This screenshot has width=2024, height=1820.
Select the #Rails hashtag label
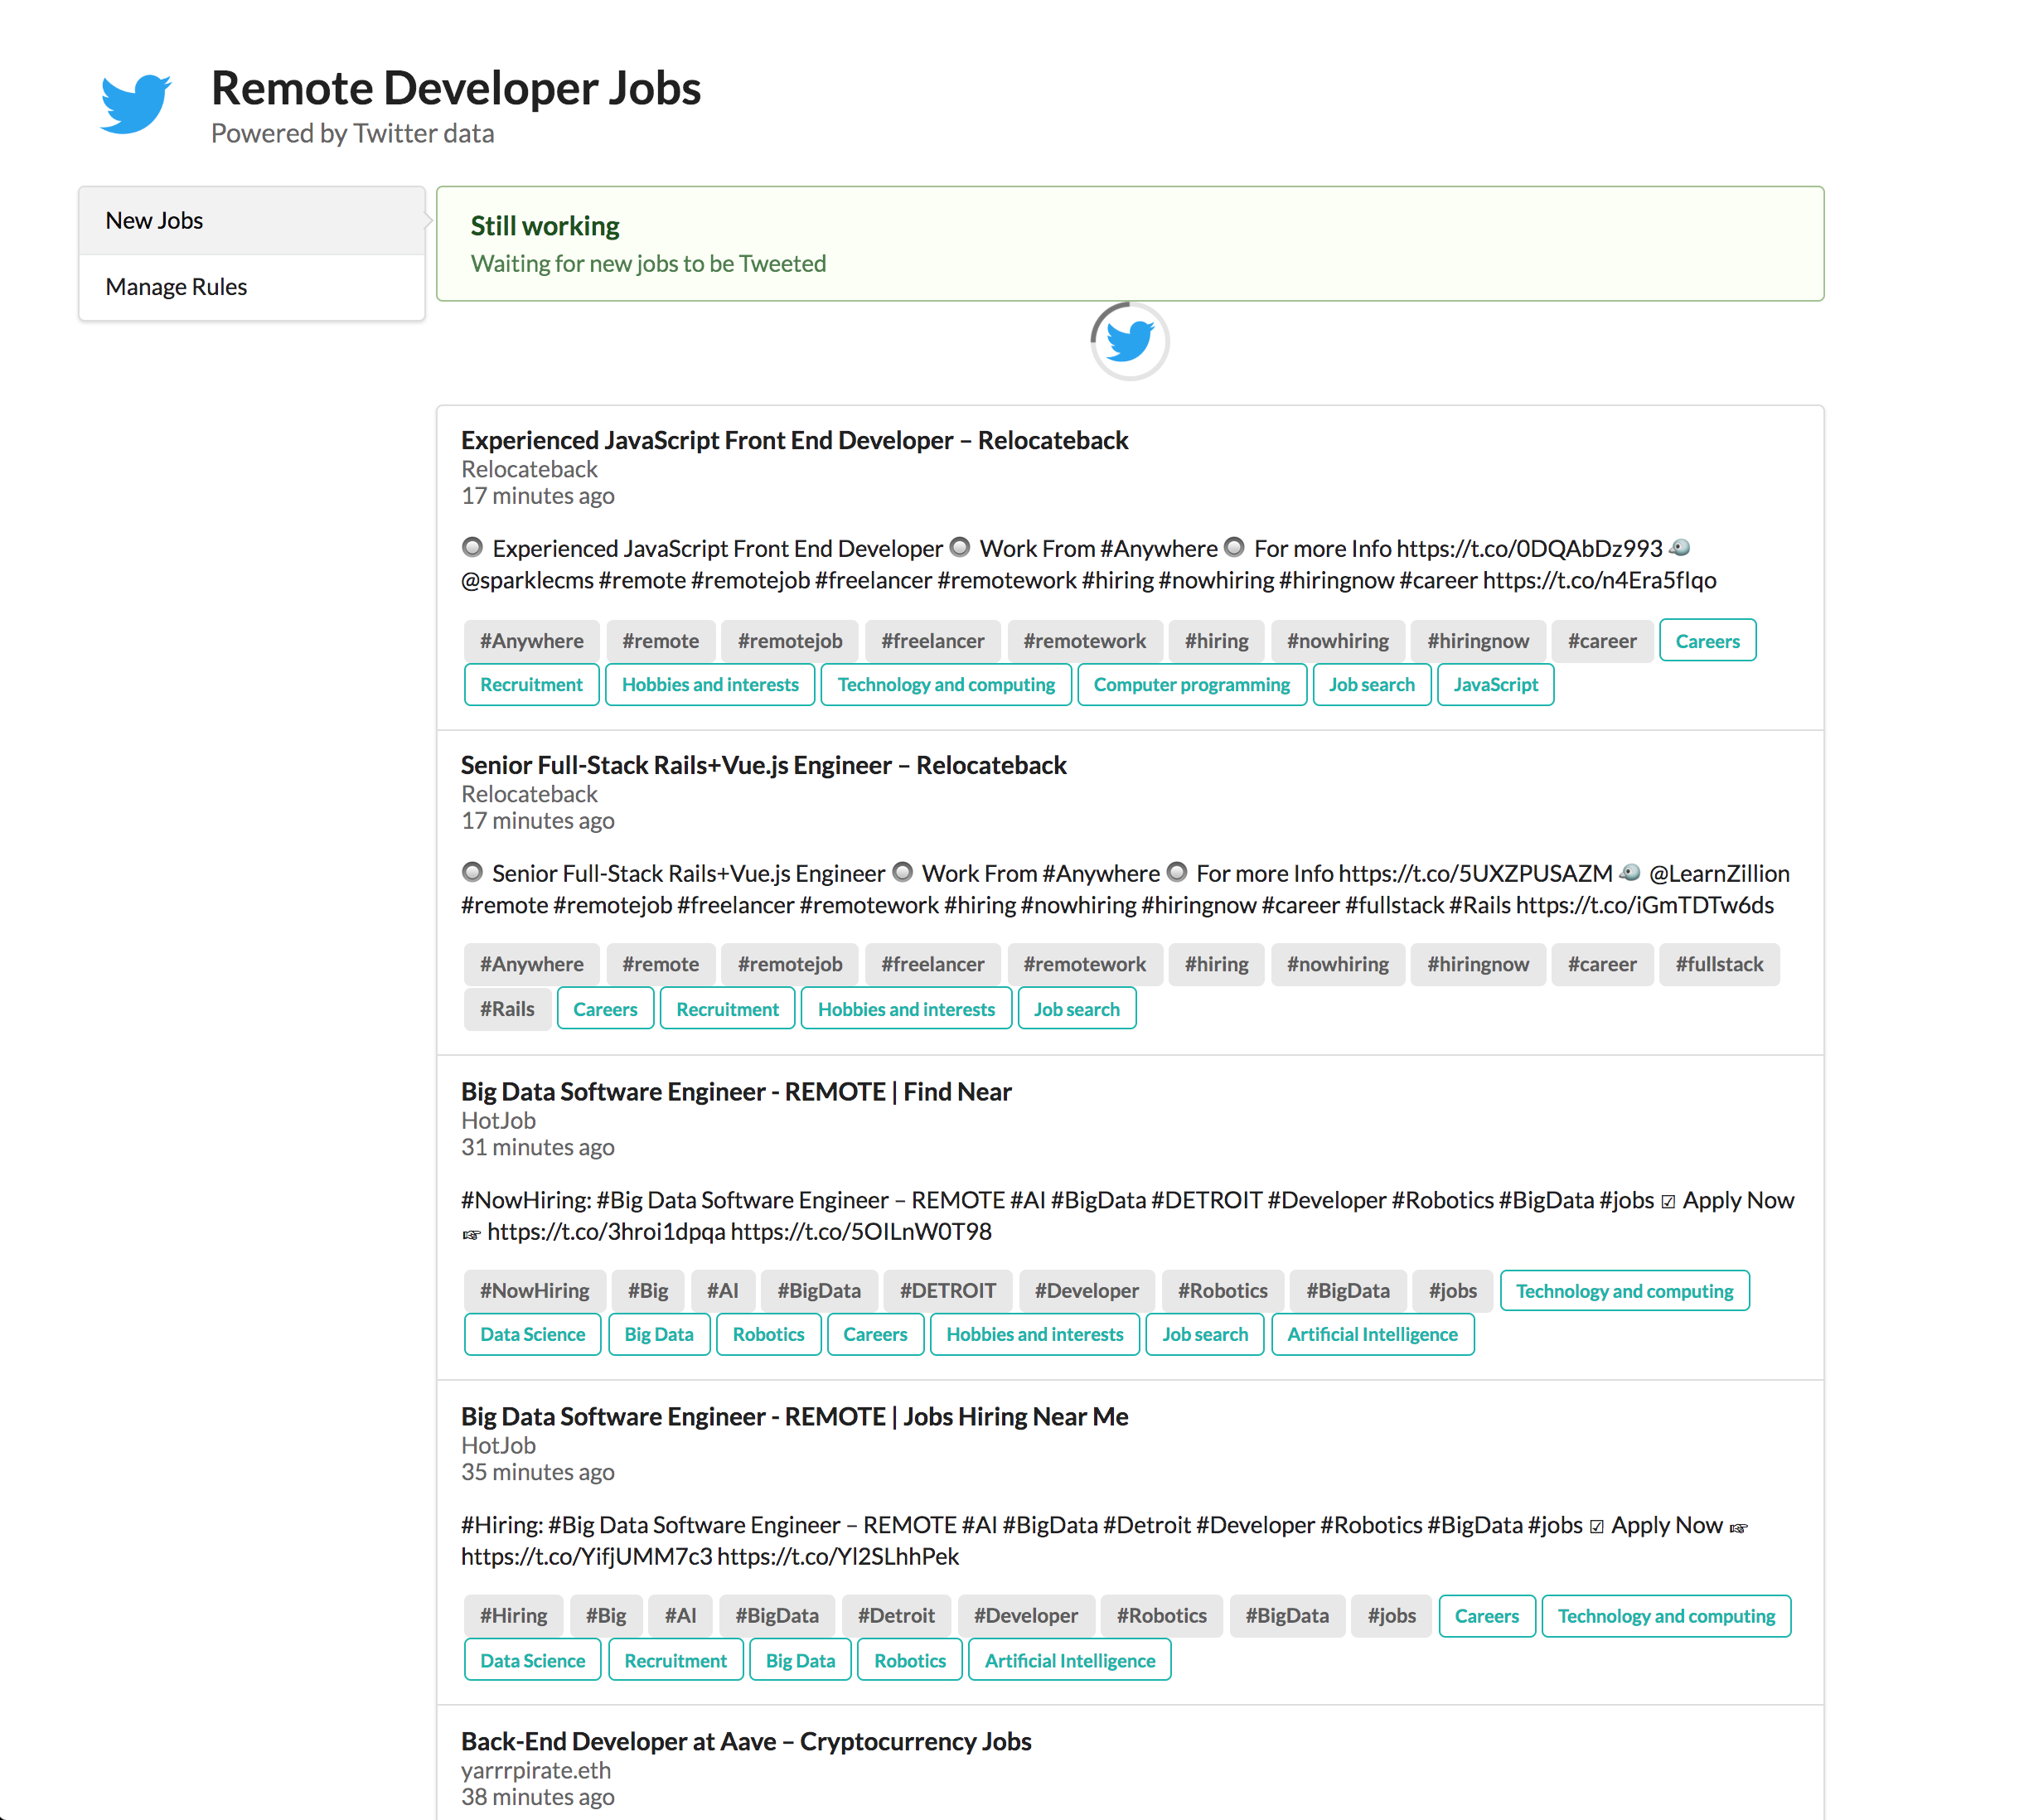[x=507, y=1009]
